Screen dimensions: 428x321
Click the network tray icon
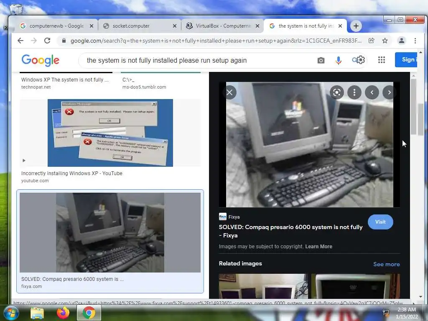[386, 313]
